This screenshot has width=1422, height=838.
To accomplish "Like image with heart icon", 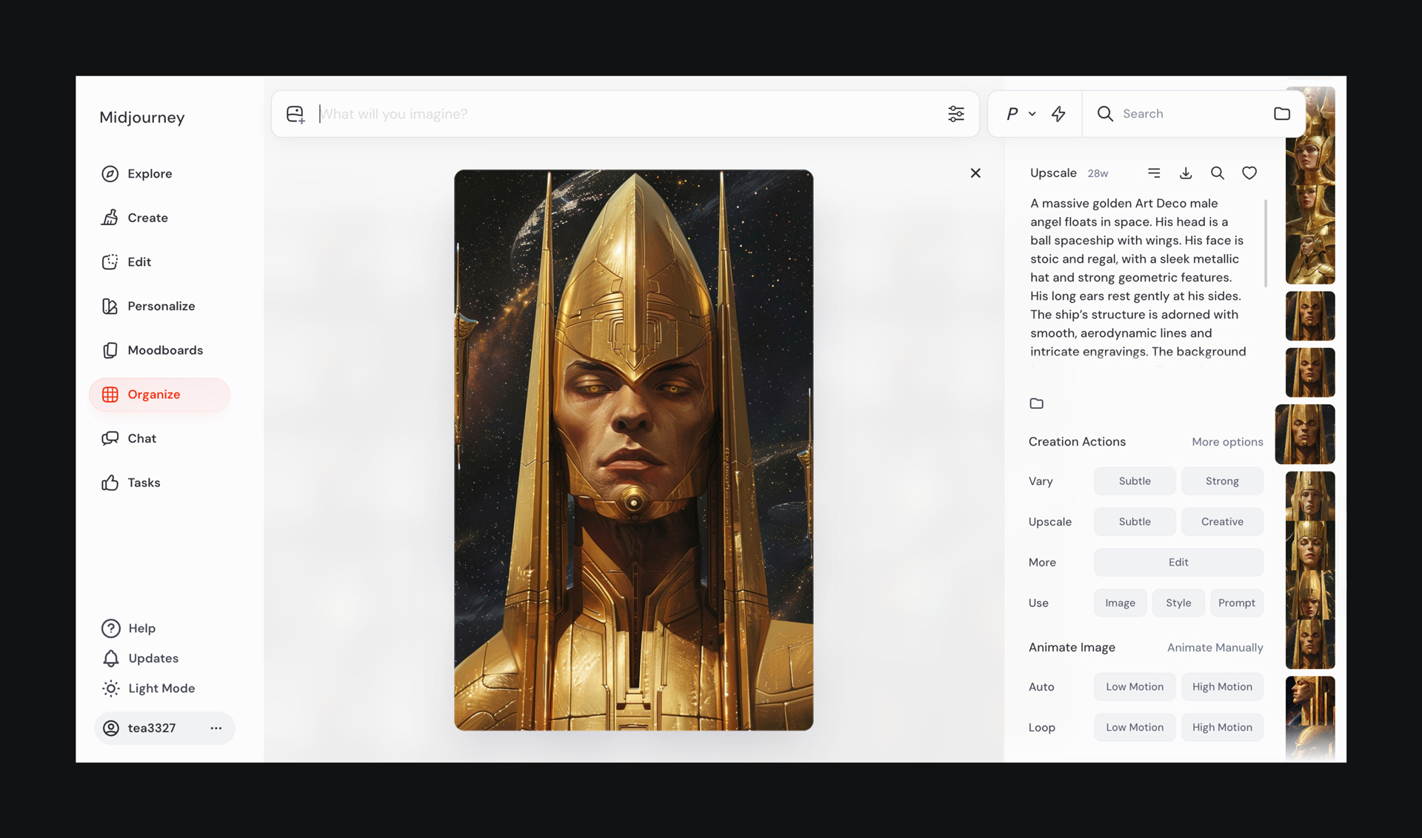I will (x=1249, y=173).
